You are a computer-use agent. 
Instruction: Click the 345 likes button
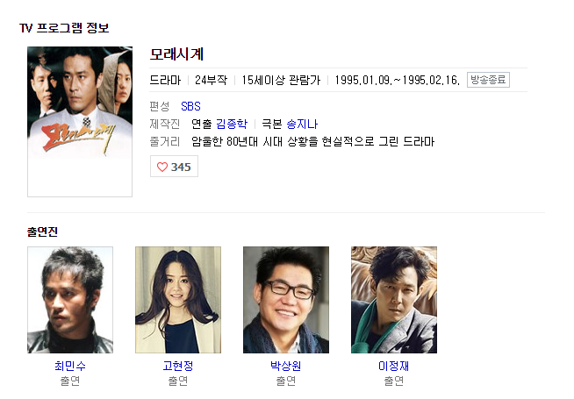(175, 167)
